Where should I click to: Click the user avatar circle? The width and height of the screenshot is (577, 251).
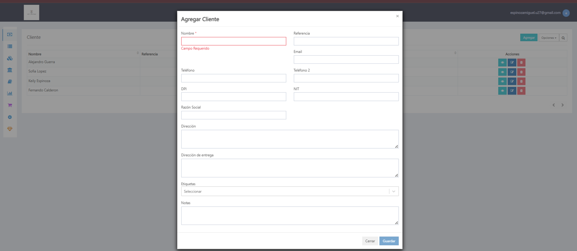566,13
